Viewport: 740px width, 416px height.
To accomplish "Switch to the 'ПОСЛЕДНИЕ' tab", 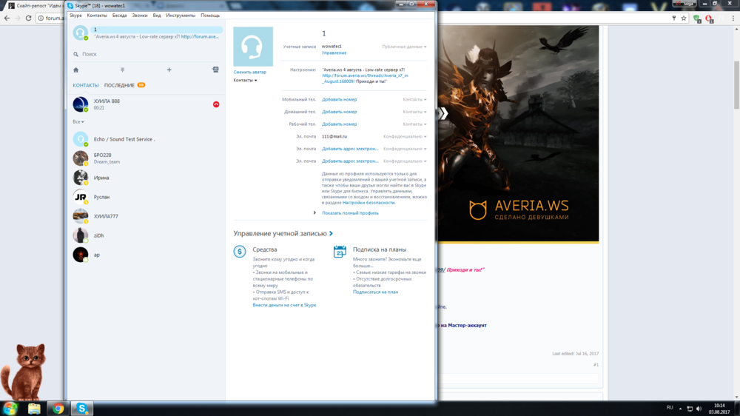I will point(119,85).
